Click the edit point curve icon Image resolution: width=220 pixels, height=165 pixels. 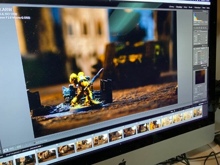207,43
